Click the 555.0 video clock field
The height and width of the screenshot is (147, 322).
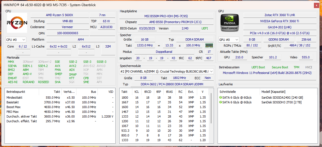coord(306,57)
